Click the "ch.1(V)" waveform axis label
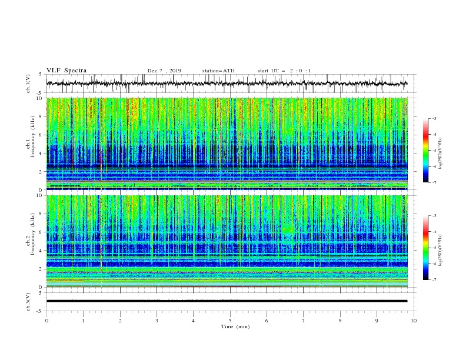This screenshot has height=360, width=466. point(28,84)
